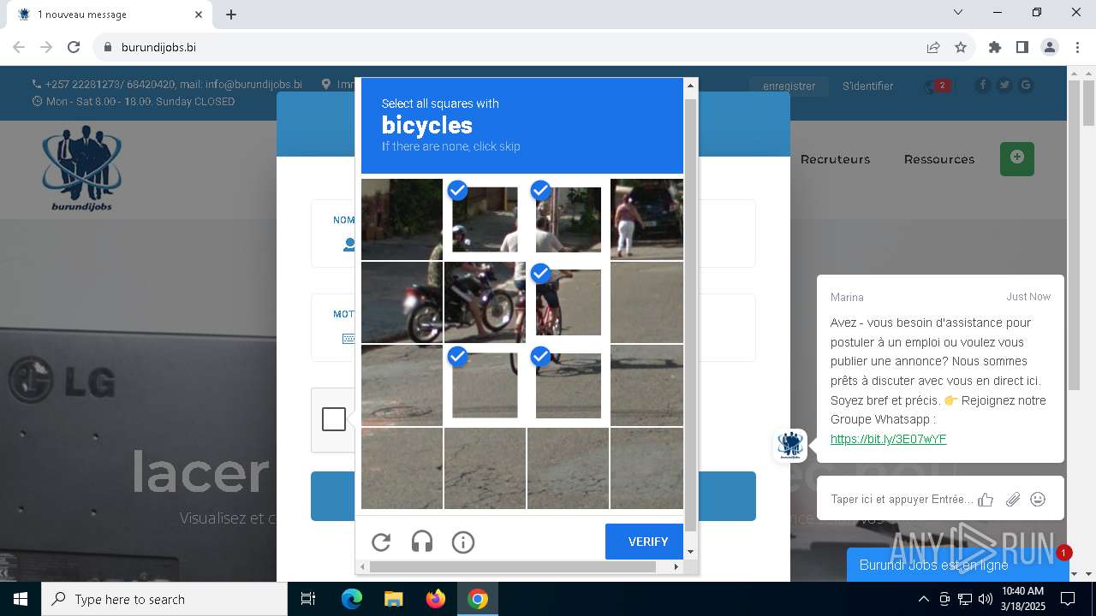
Task: Open Task View on the taskbar
Action: pyautogui.click(x=308, y=599)
